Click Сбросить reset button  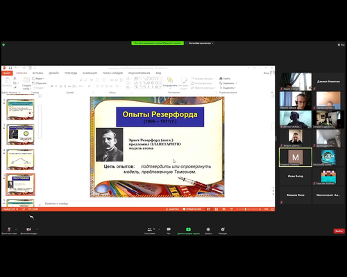click(40, 83)
